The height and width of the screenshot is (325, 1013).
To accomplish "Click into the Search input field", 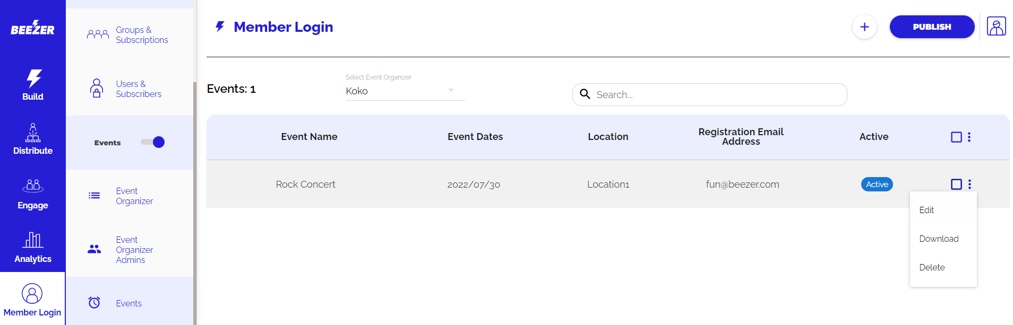I will click(717, 95).
